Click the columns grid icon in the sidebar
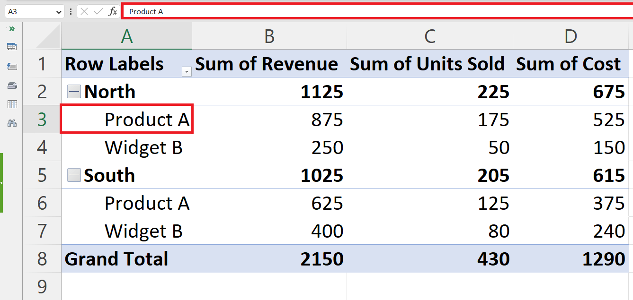Image resolution: width=633 pixels, height=300 pixels. (12, 104)
